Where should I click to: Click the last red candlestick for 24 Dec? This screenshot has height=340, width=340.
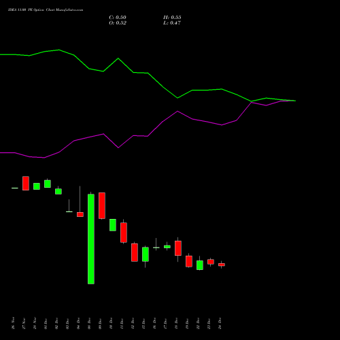pyautogui.click(x=222, y=265)
